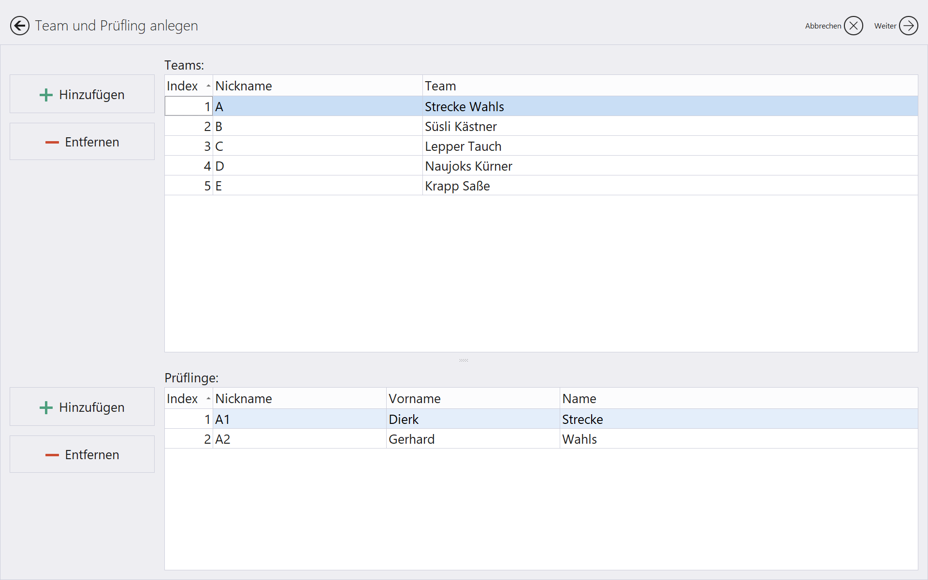Click the back arrow icon
This screenshot has width=928, height=580.
20,26
